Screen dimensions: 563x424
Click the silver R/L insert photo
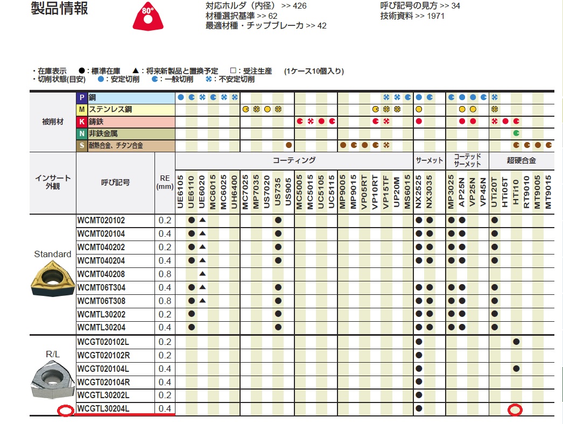tap(53, 380)
